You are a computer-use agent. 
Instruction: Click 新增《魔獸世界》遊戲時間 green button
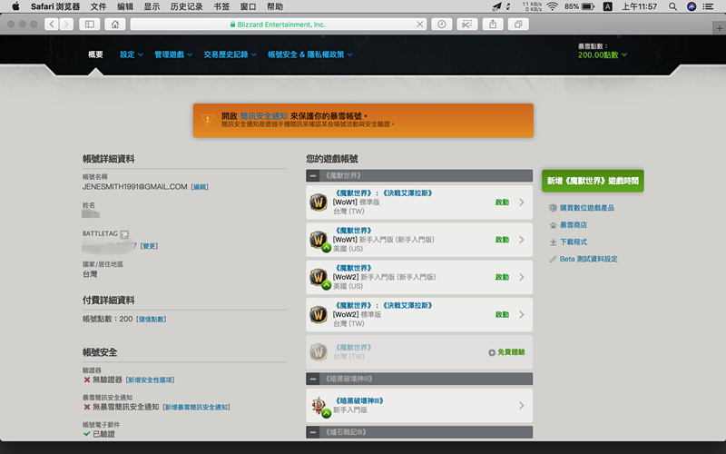tap(593, 181)
